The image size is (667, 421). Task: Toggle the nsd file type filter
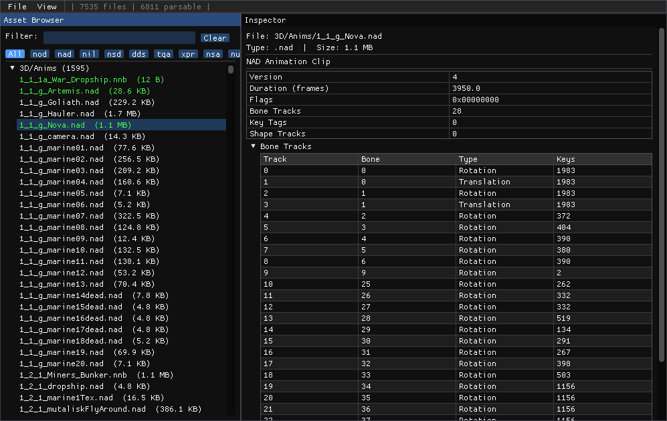coord(114,54)
